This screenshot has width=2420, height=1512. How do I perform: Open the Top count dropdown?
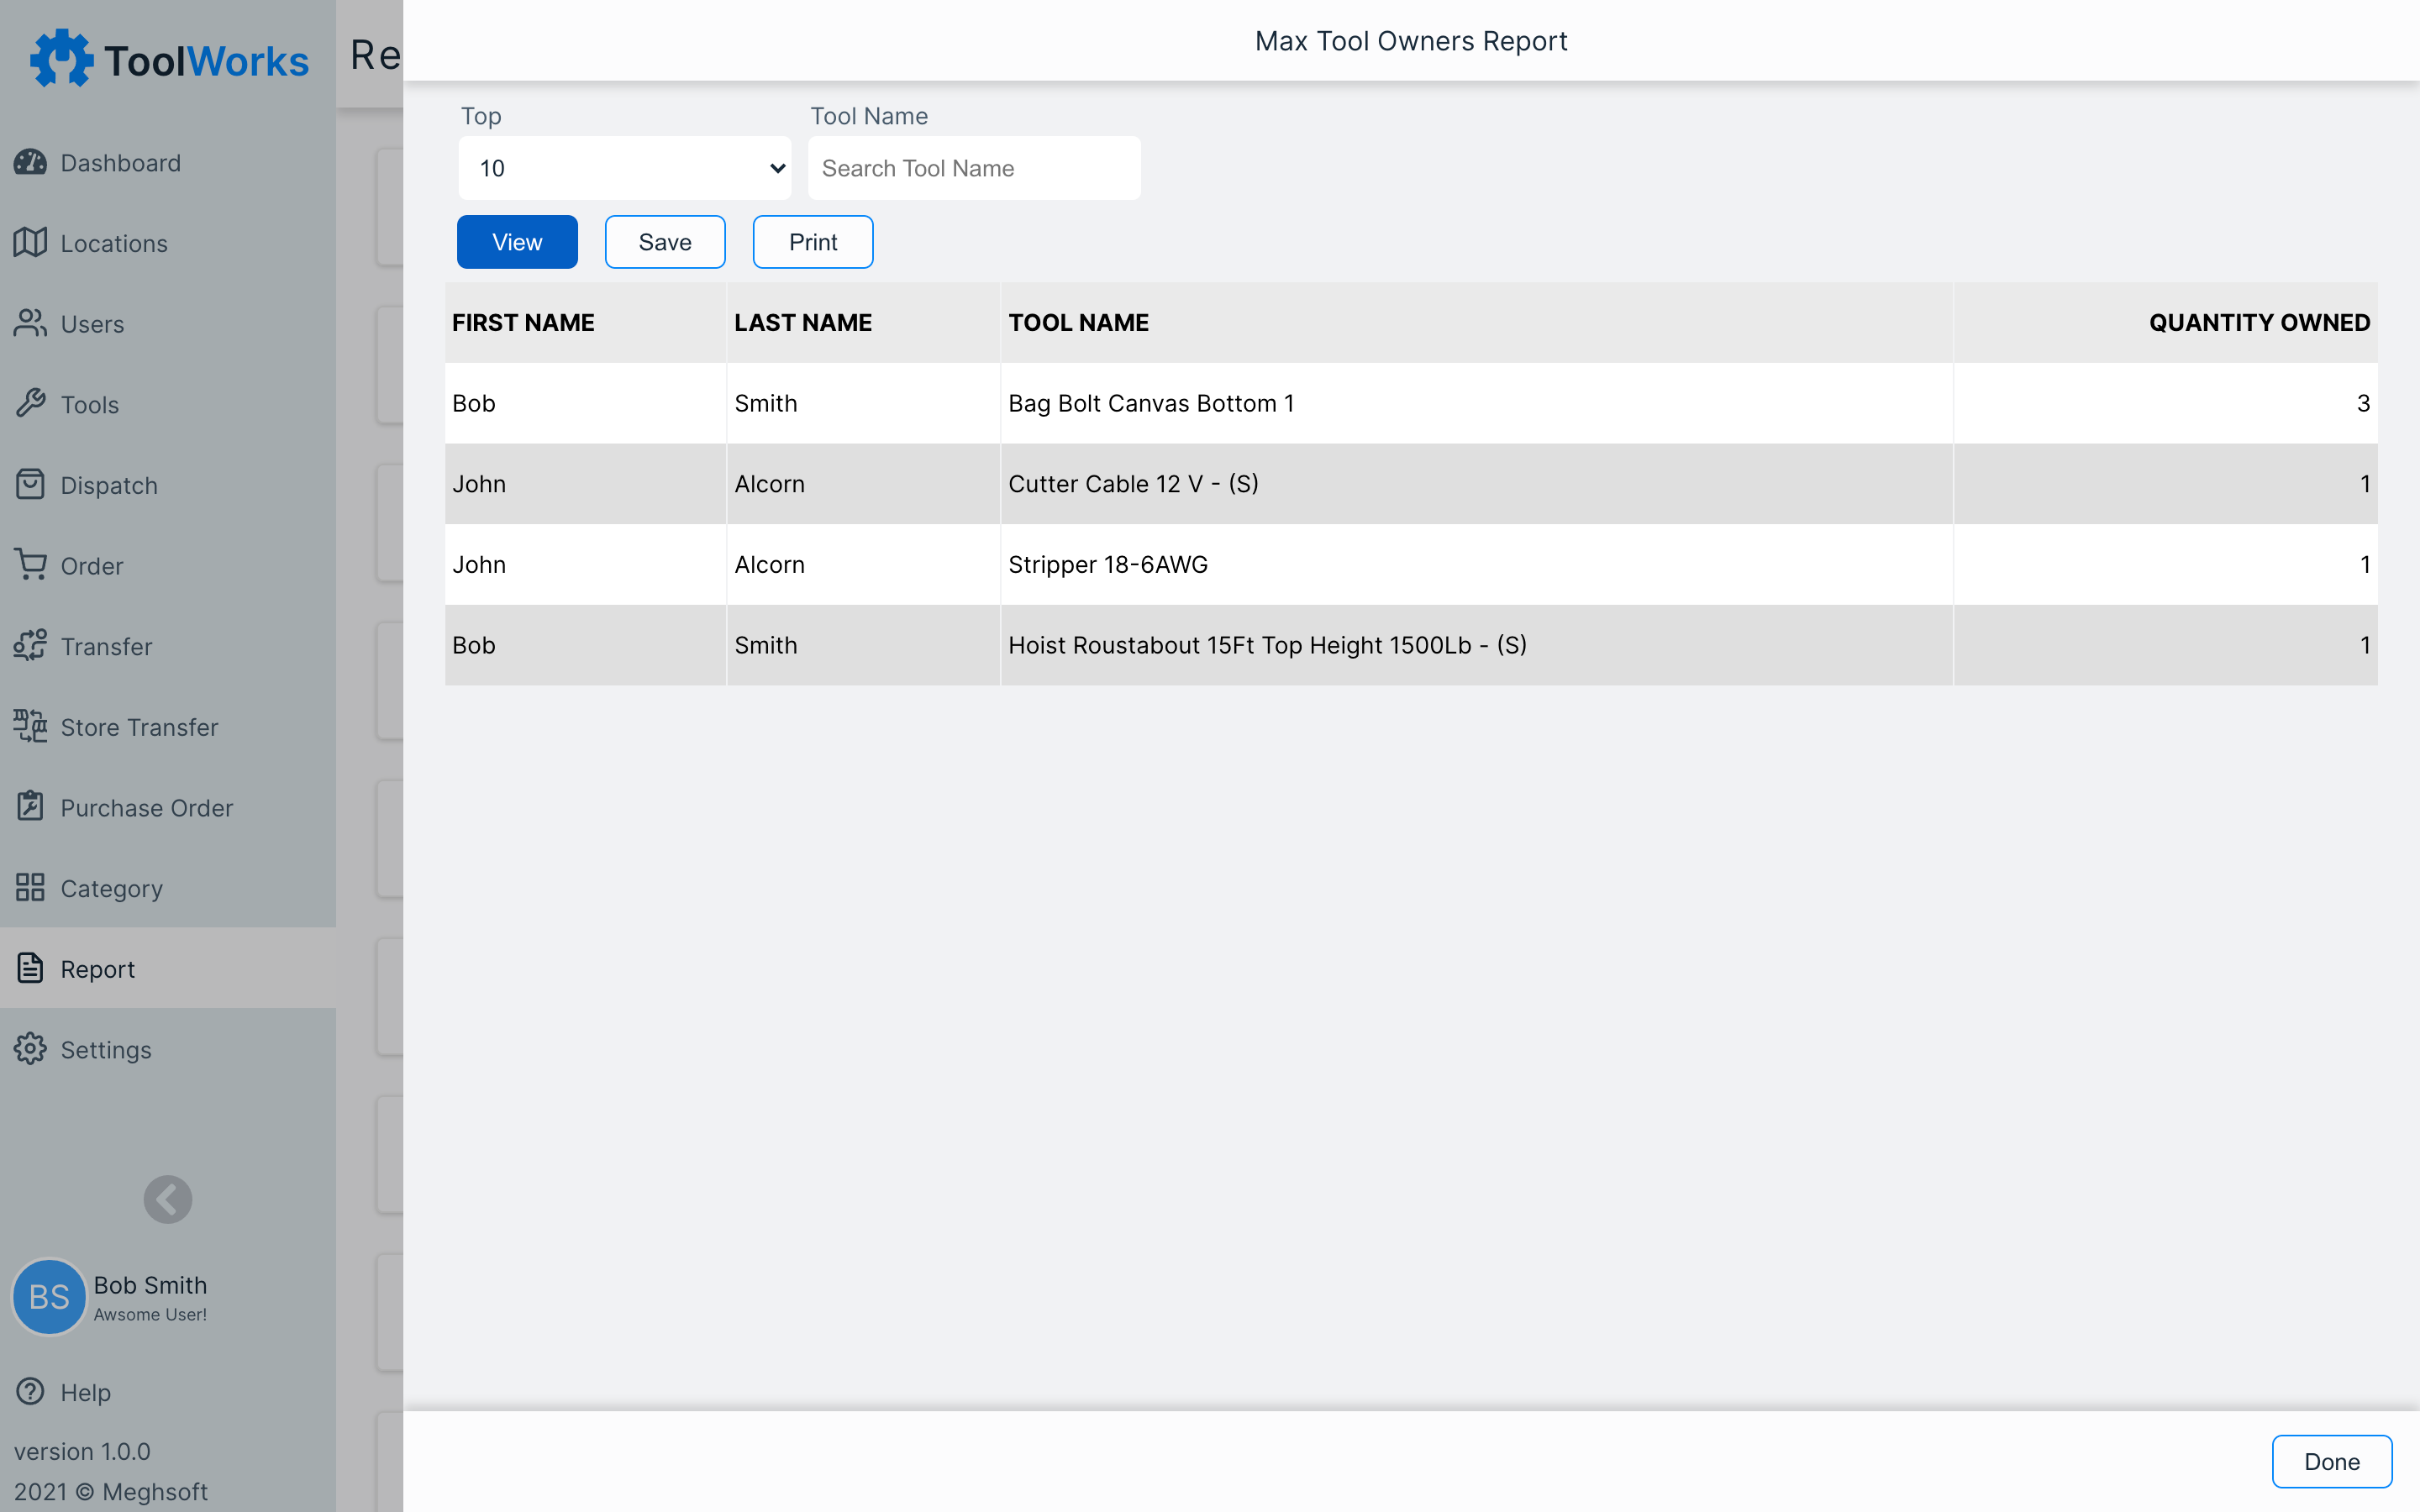tap(624, 168)
